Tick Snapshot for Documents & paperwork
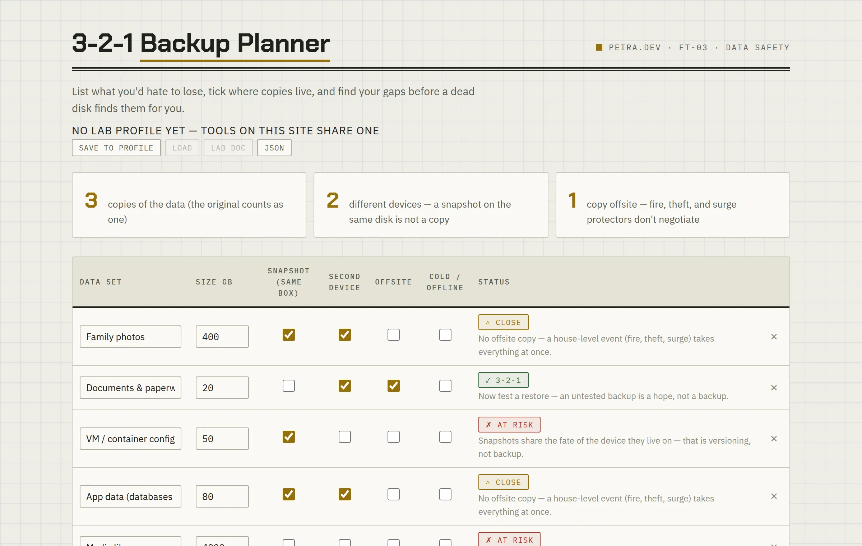 click(288, 386)
